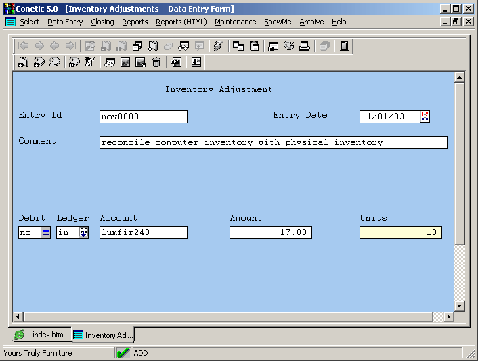Open the Reports (HTML) menu
This screenshot has height=361, width=478.
click(x=181, y=22)
